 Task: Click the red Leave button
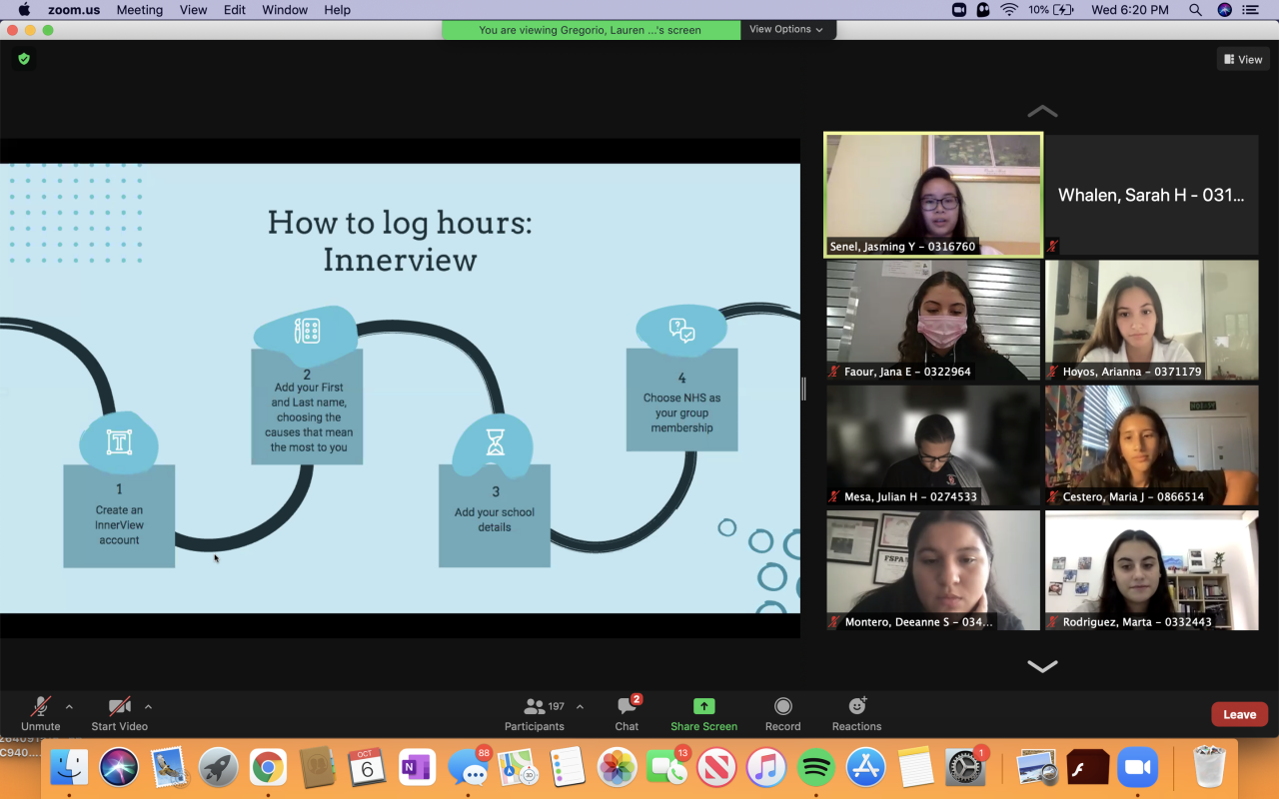coord(1240,714)
